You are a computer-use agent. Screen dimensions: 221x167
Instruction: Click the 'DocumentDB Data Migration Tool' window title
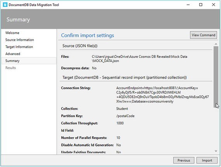tap(34, 5)
